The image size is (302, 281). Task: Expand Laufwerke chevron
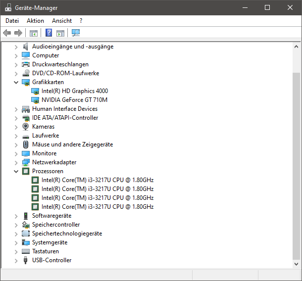coord(16,136)
